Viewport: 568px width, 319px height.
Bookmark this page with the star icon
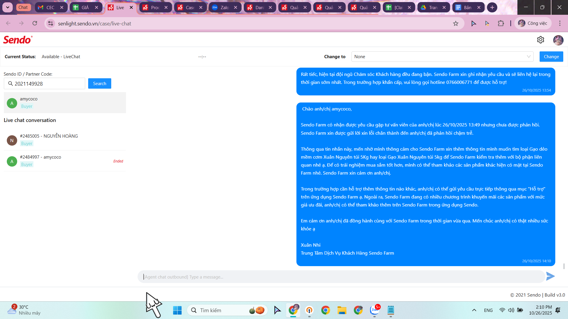point(456,23)
